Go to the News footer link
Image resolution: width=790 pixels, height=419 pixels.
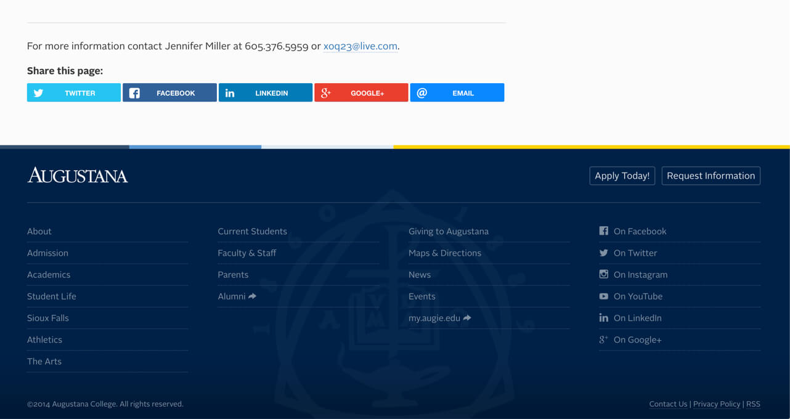click(420, 274)
